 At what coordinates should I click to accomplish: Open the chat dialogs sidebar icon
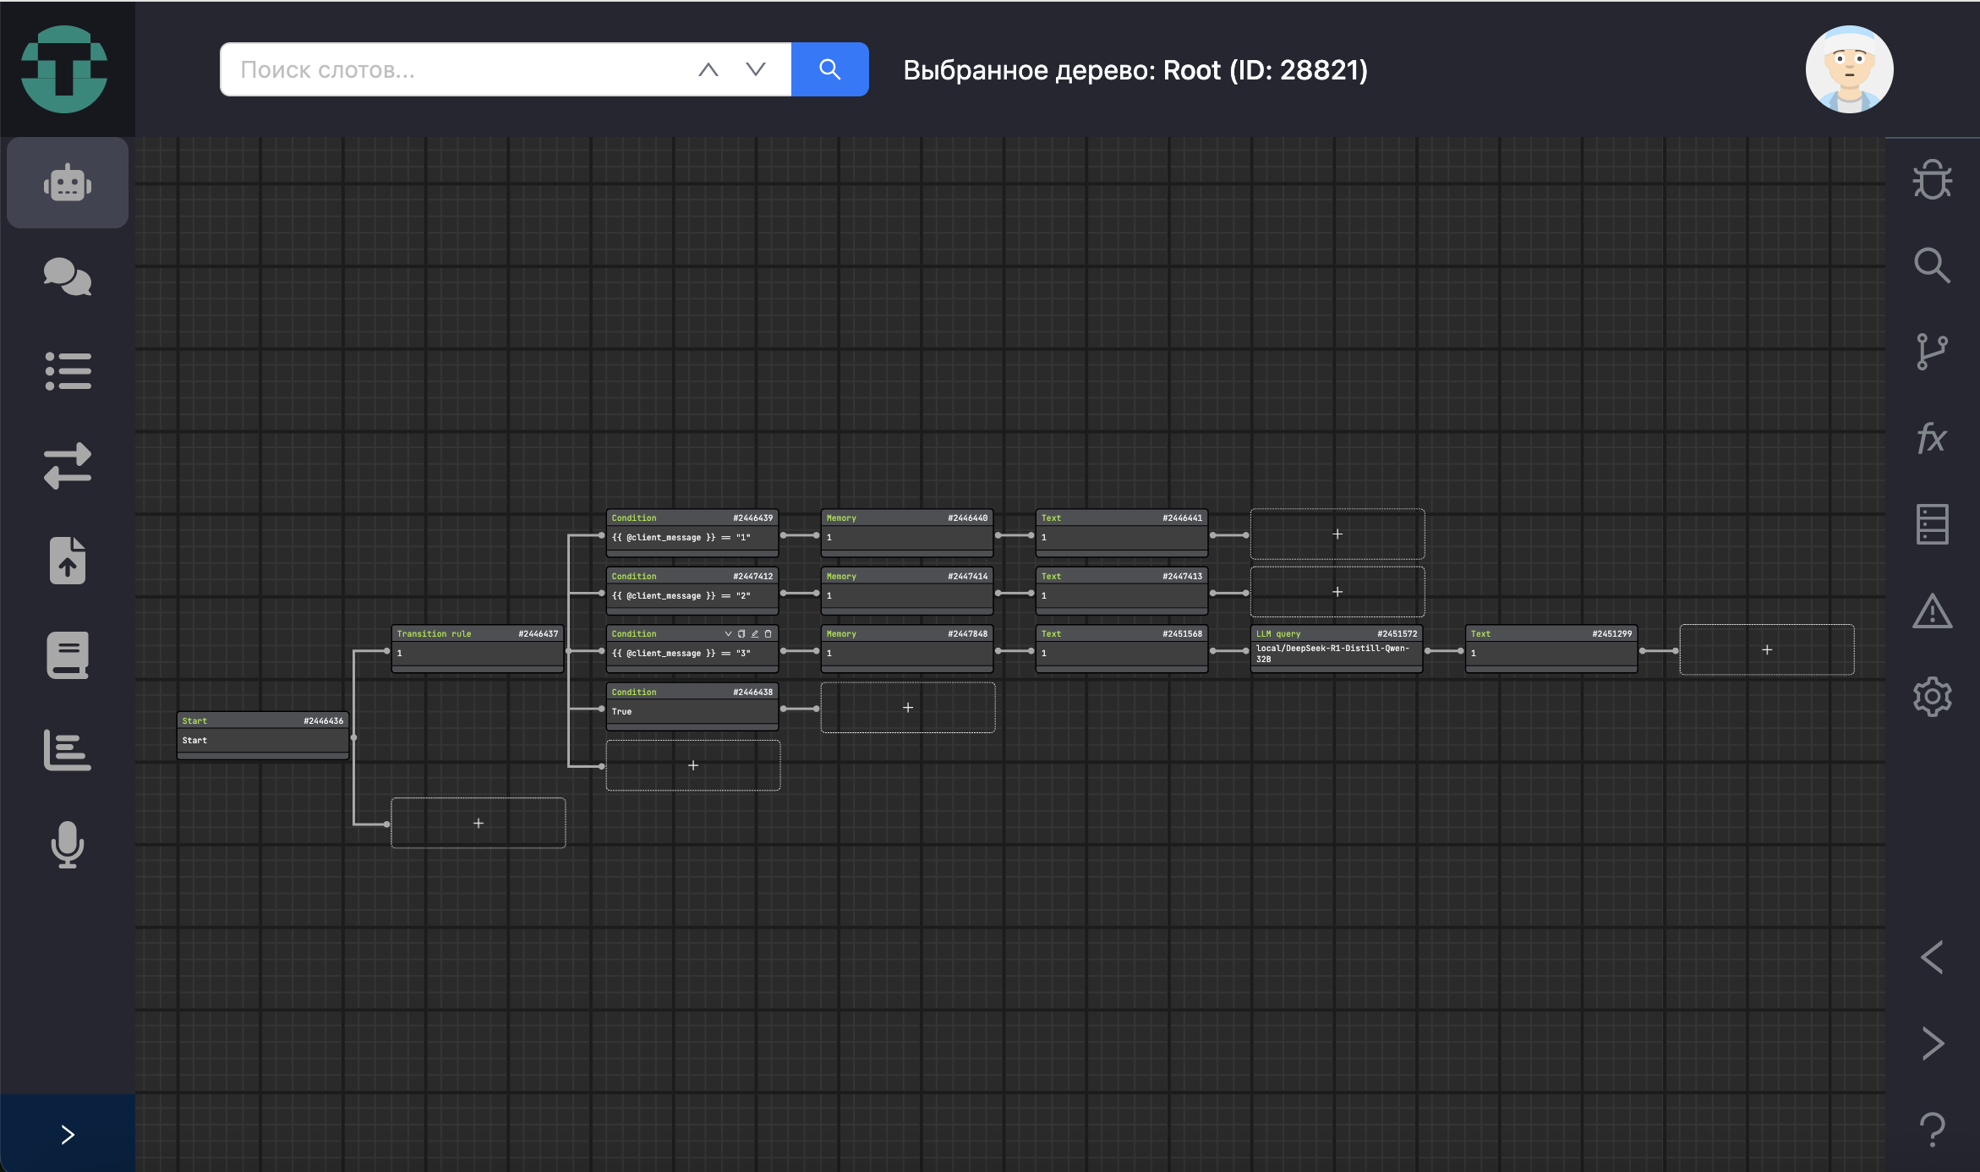point(68,277)
